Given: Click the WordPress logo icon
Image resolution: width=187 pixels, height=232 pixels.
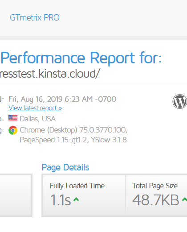Looking at the screenshot, I should pyautogui.click(x=180, y=101).
